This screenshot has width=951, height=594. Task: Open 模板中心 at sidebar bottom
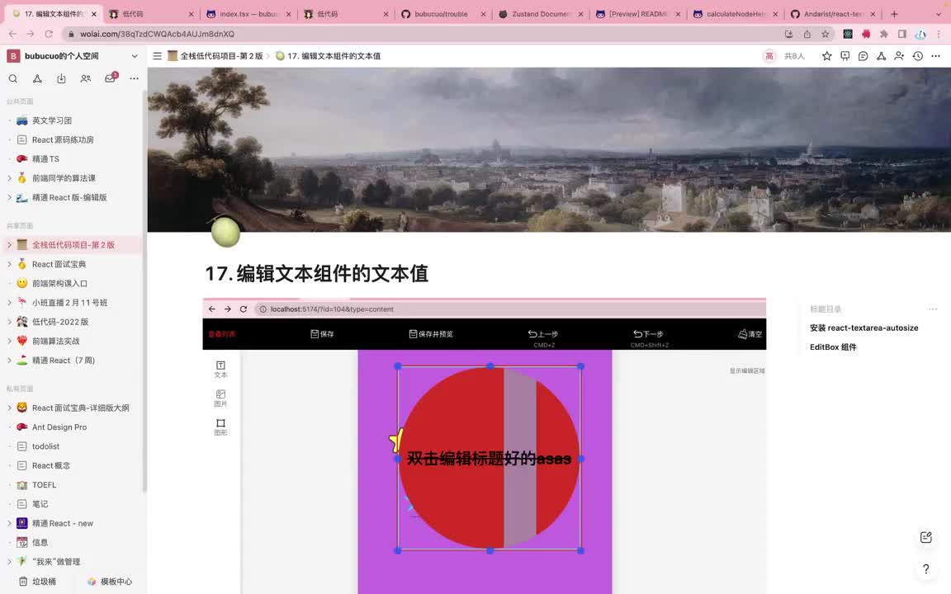[110, 582]
